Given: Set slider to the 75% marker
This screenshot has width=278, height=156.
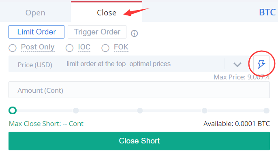Looking at the screenshot, I should [x=204, y=111].
